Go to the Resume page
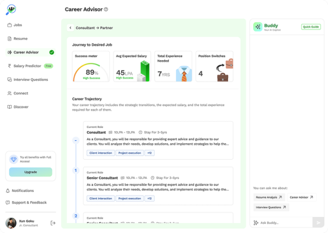328x233 pixels. coord(20,39)
